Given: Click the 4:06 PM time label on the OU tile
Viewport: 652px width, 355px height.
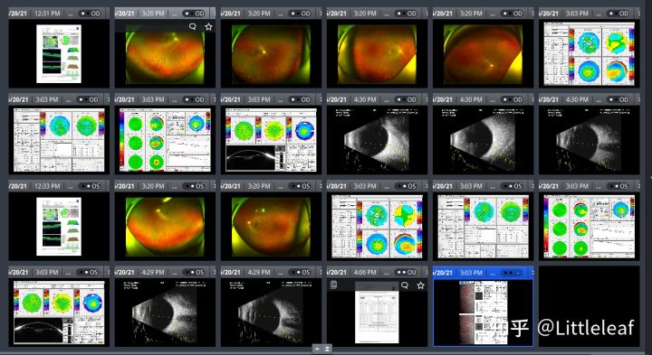Looking at the screenshot, I should (x=365, y=273).
